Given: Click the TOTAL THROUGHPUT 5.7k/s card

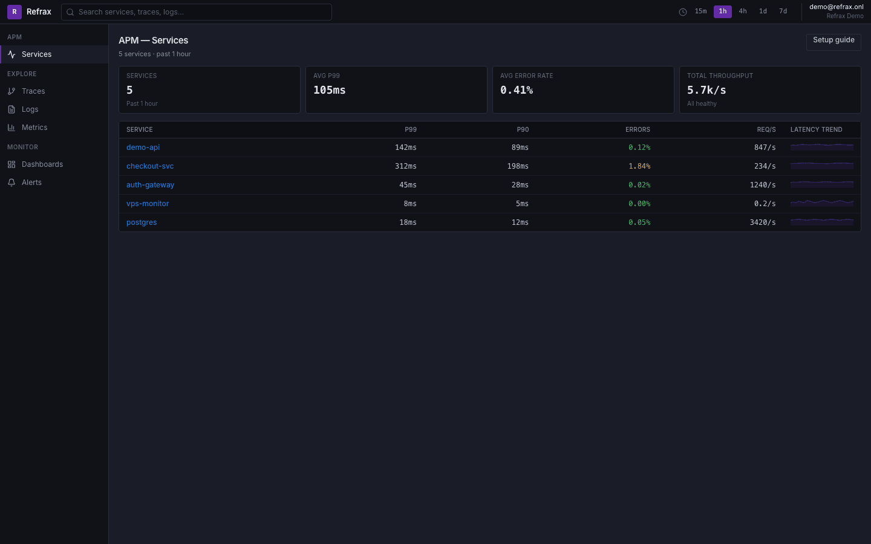Looking at the screenshot, I should coord(770,89).
